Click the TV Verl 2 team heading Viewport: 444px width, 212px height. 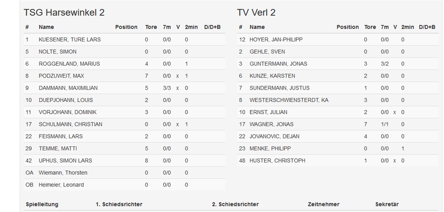pyautogui.click(x=256, y=13)
